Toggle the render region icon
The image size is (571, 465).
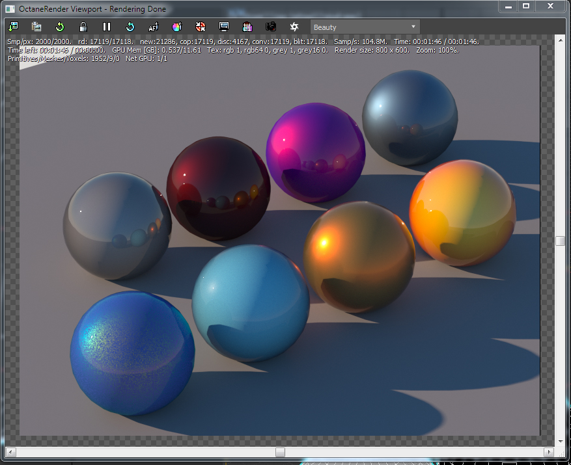247,27
